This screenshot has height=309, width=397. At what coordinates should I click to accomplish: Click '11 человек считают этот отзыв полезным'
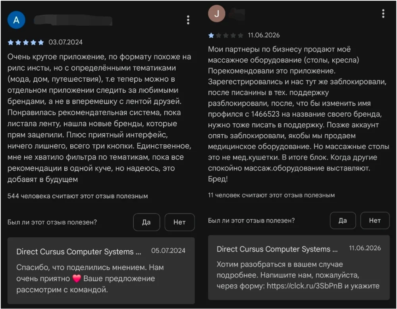coord(271,195)
